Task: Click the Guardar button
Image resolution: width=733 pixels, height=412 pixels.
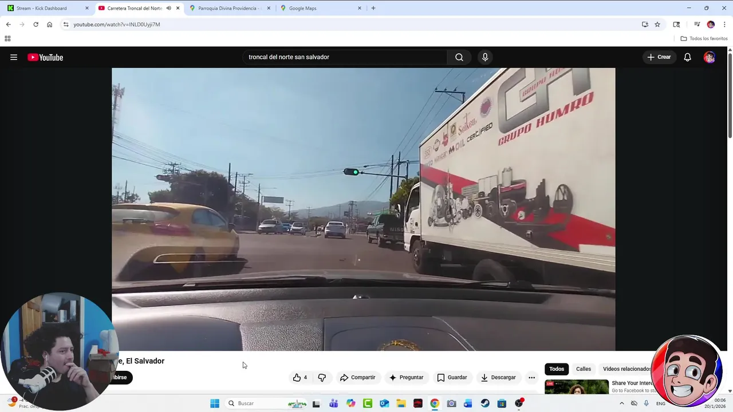Action: [452, 378]
